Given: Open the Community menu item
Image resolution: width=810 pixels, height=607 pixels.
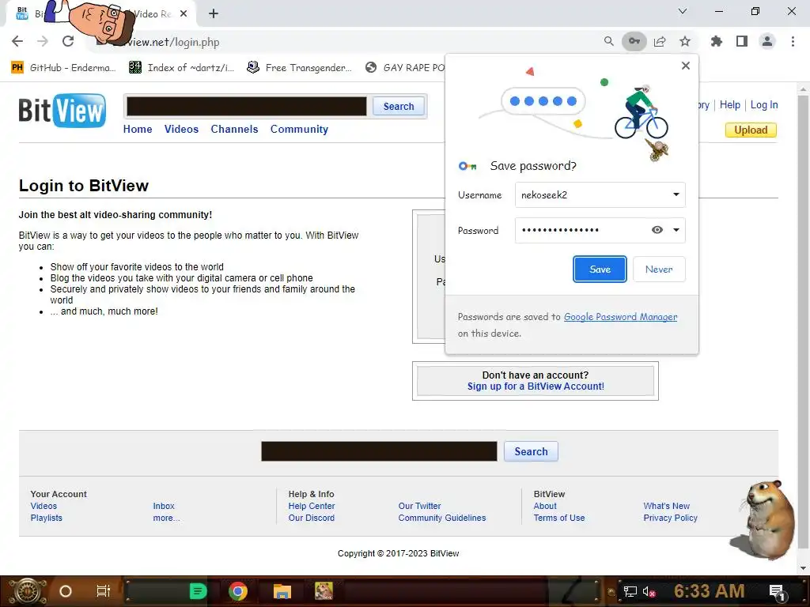Looking at the screenshot, I should [299, 129].
